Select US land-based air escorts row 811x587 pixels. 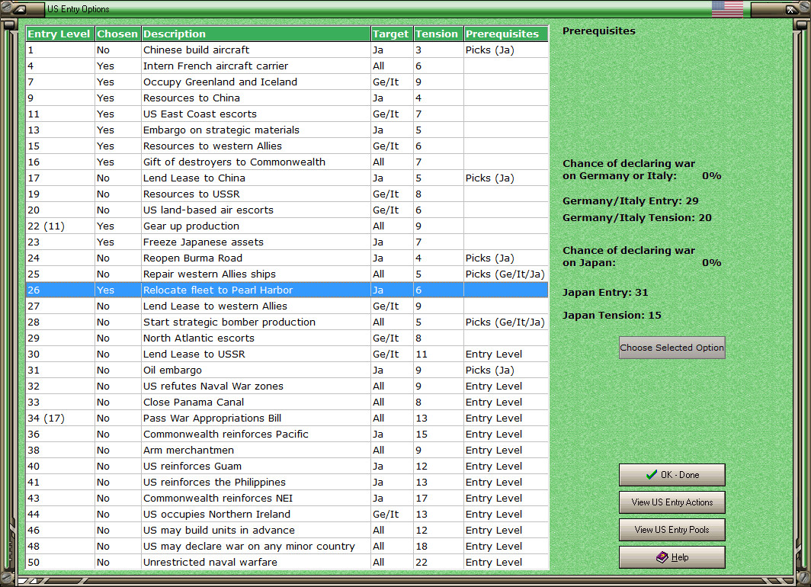[x=287, y=210]
